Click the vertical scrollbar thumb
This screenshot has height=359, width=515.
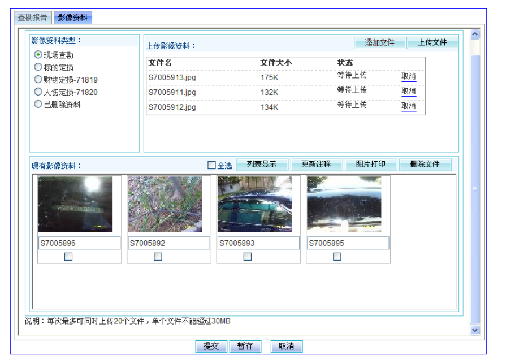[475, 189]
